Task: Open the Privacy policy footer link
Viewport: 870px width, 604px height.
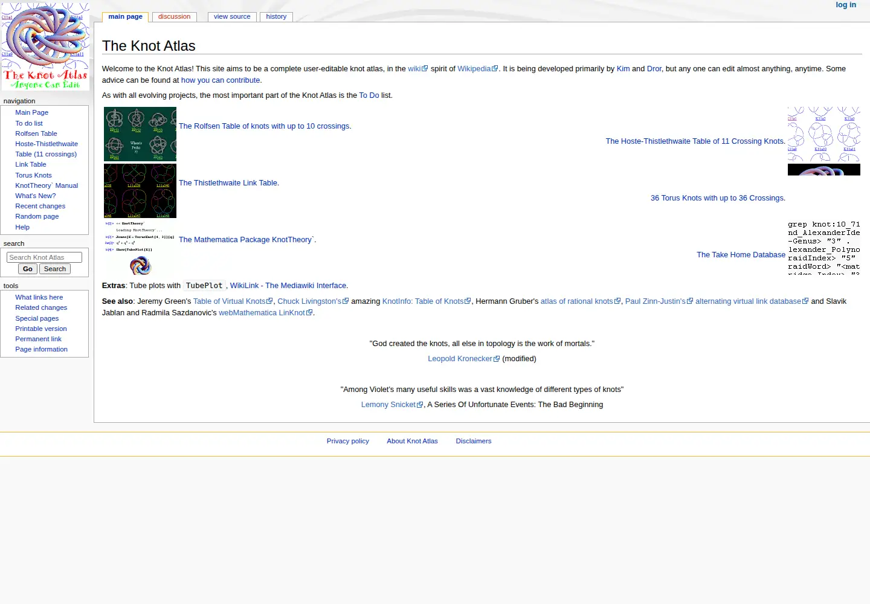Action: pyautogui.click(x=348, y=441)
